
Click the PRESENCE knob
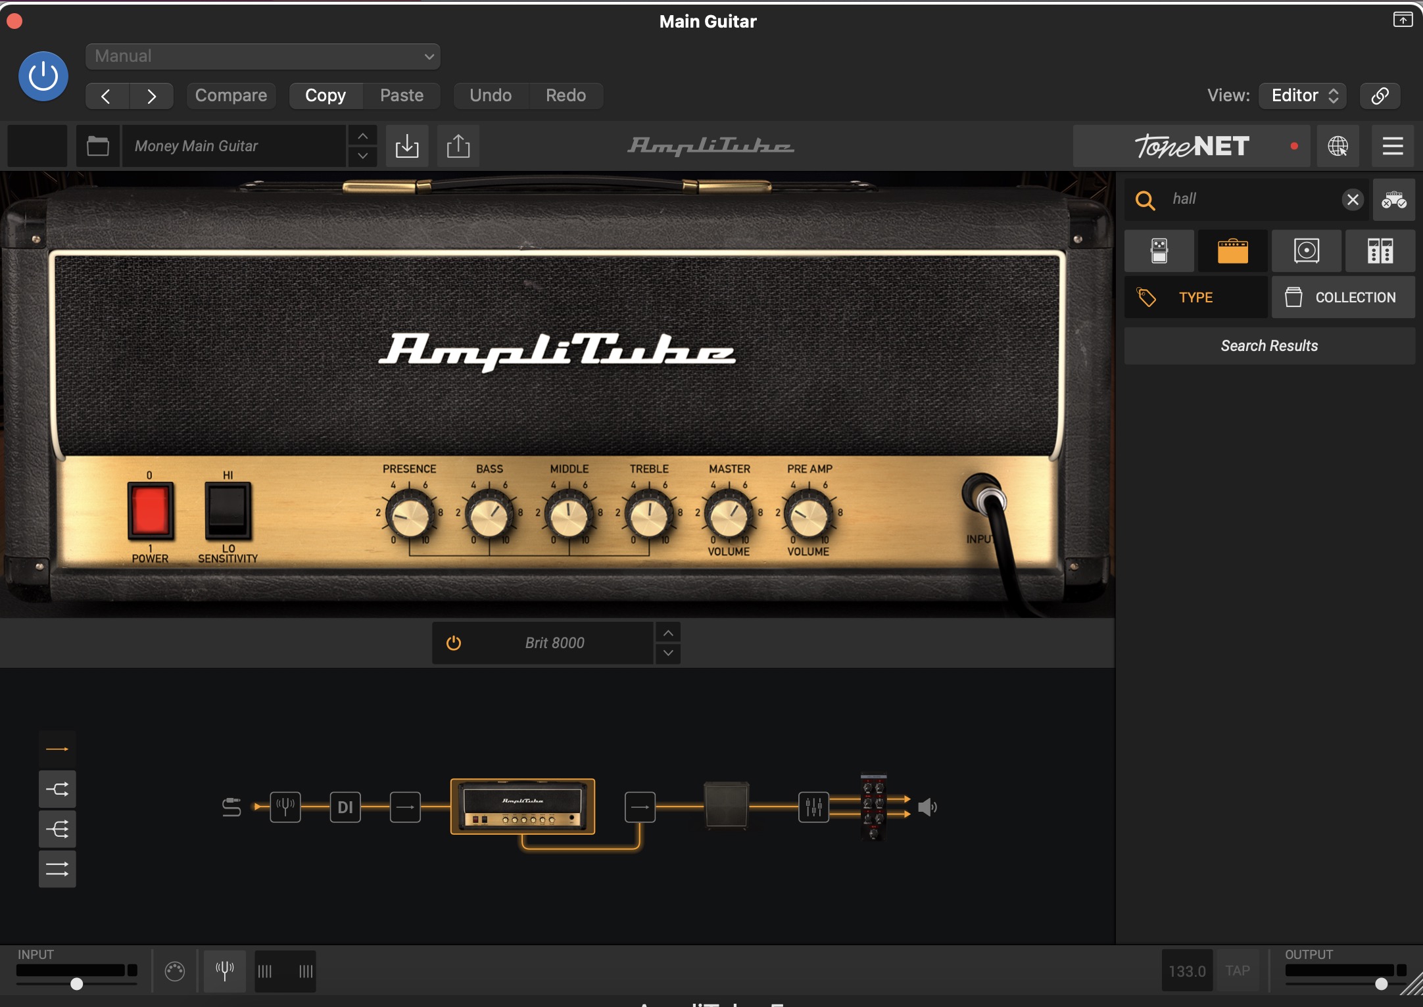pos(410,517)
